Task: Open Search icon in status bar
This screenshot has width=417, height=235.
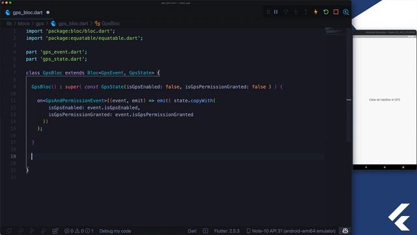Action: click(20, 230)
